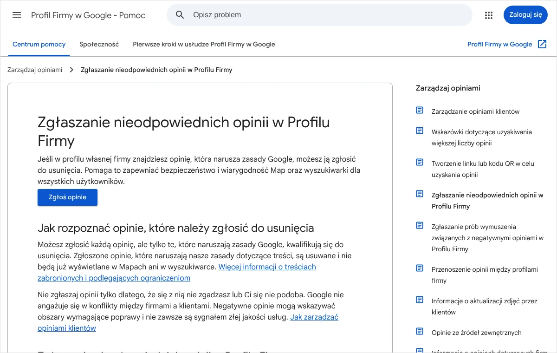
Task: Open Więcej informacji o treściach zabronionych link
Action: 176,273
